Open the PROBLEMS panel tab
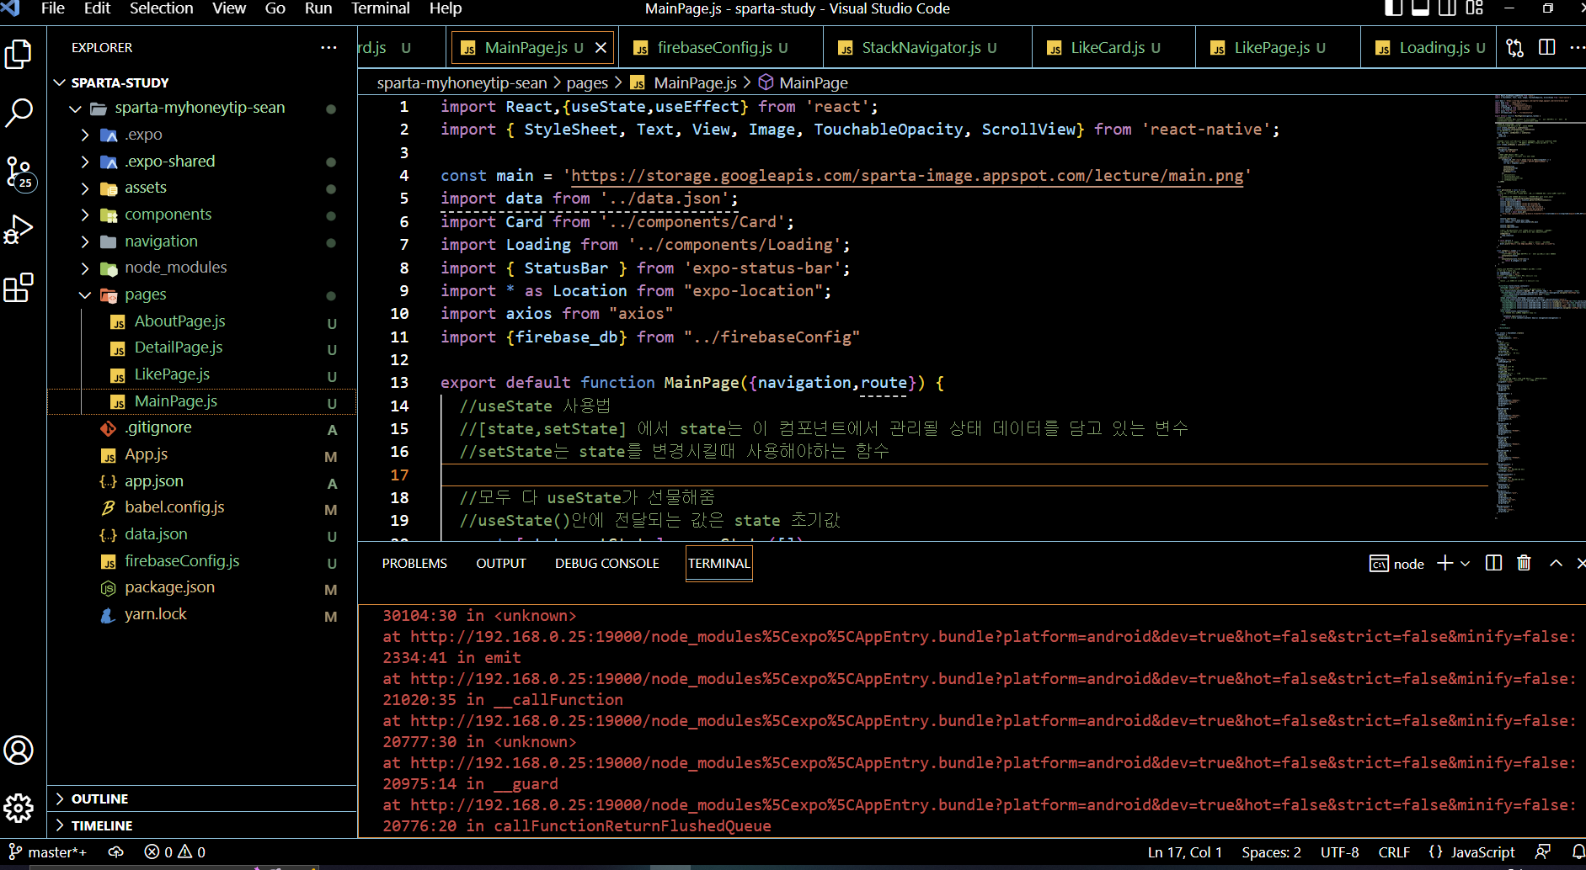 pyautogui.click(x=414, y=564)
